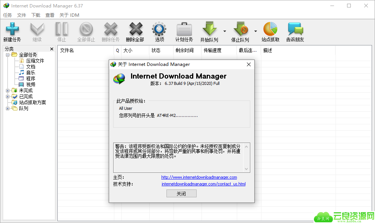
Task: Select the 未完成 folder label
Action: [x=26, y=90]
